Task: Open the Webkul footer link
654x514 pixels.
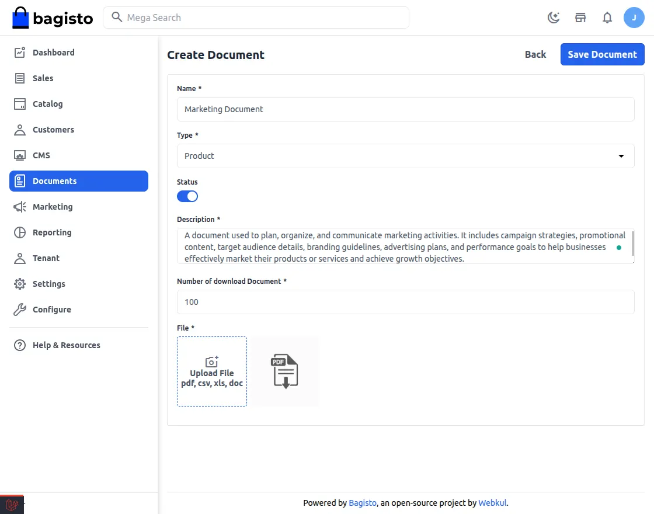Action: point(492,503)
